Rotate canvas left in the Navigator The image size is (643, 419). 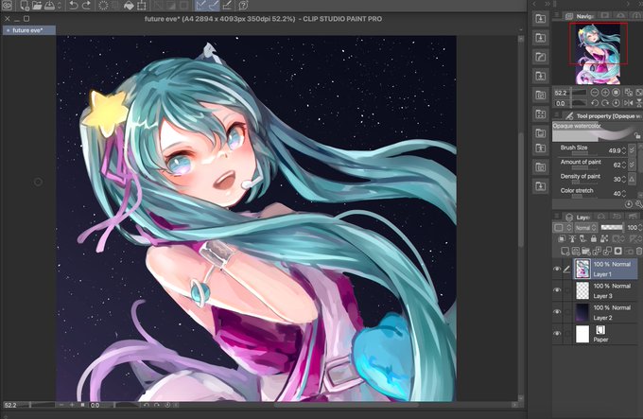pos(595,103)
